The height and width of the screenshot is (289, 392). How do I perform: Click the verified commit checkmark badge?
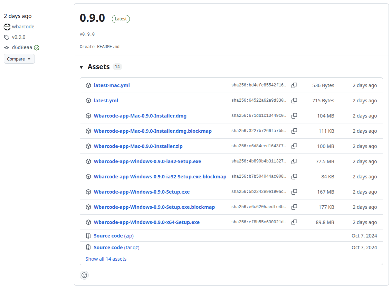point(37,47)
